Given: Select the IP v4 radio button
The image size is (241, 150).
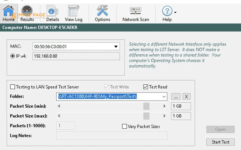Looking at the screenshot, I should tap(12, 56).
